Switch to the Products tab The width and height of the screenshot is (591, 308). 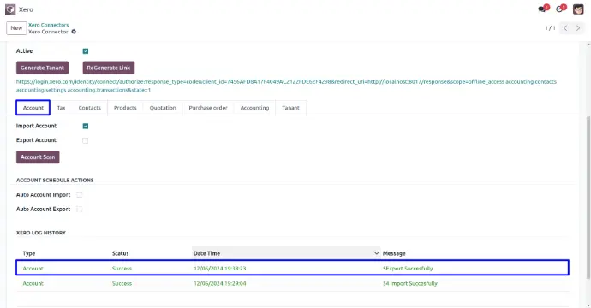[x=125, y=108]
